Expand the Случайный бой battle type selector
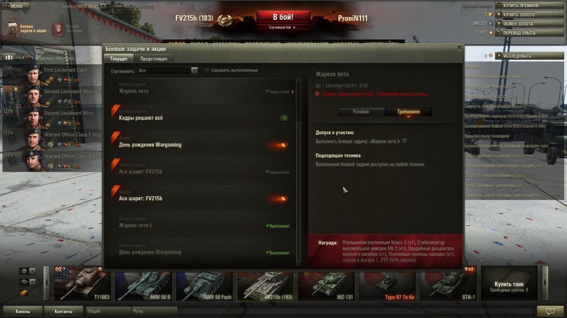Image resolution: width=567 pixels, height=318 pixels. [283, 27]
